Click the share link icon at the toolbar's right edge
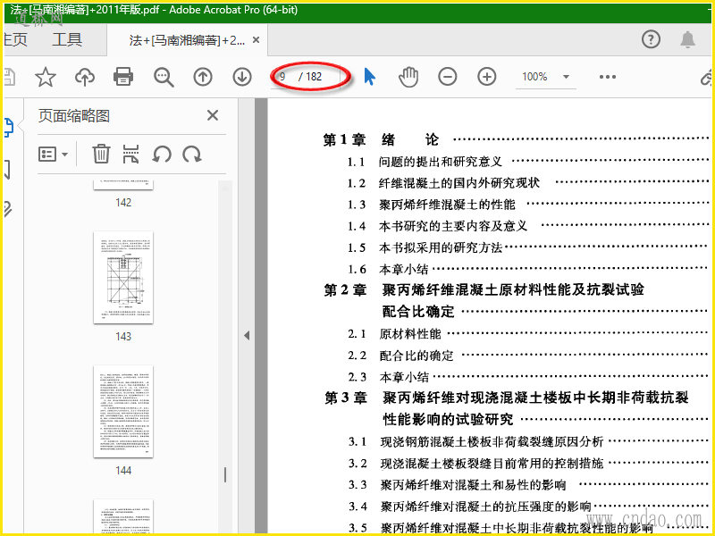715x536 pixels. tap(706, 78)
